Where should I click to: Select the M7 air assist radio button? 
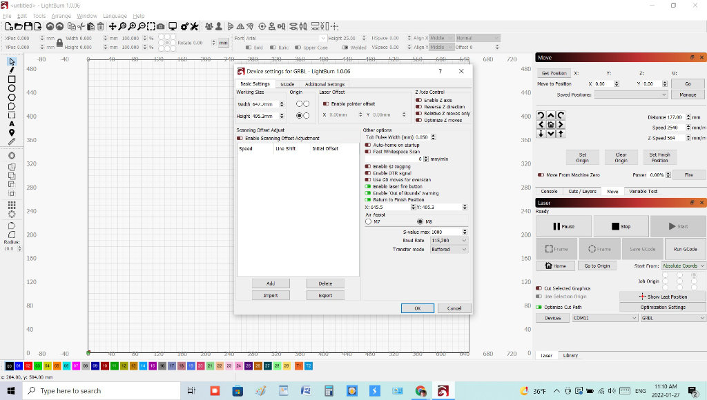[x=369, y=221]
